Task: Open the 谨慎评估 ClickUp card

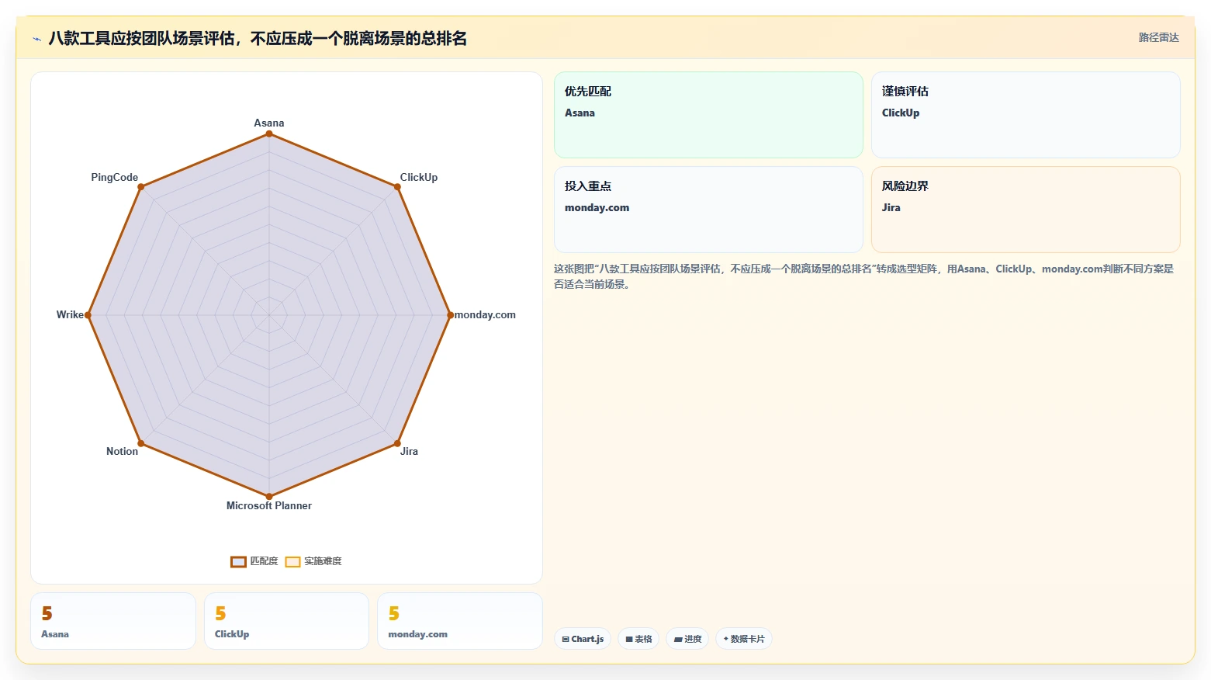Action: pos(1026,115)
